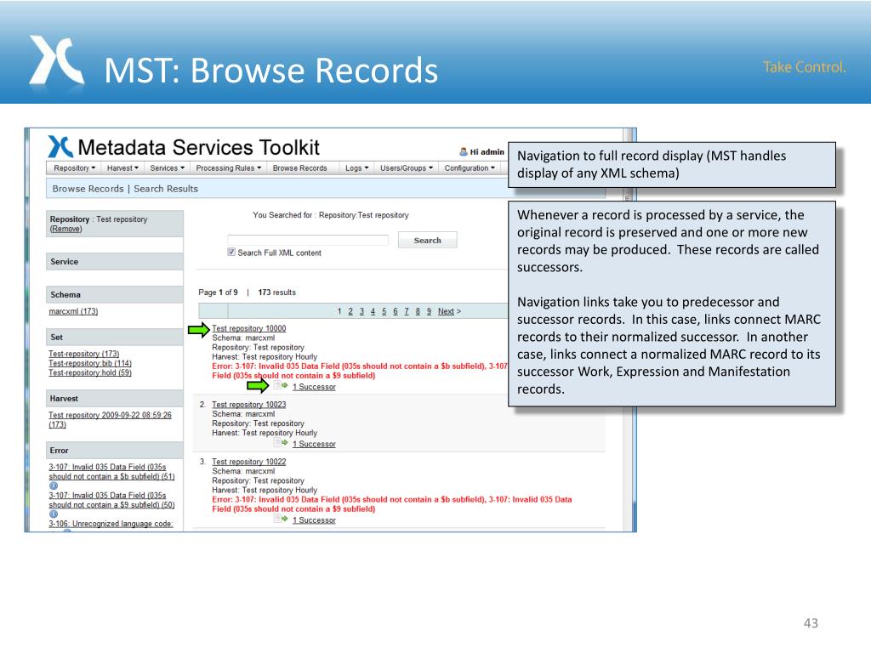
Task: Filter by 3-107 $9 subfield error (50)
Action: [x=111, y=500]
